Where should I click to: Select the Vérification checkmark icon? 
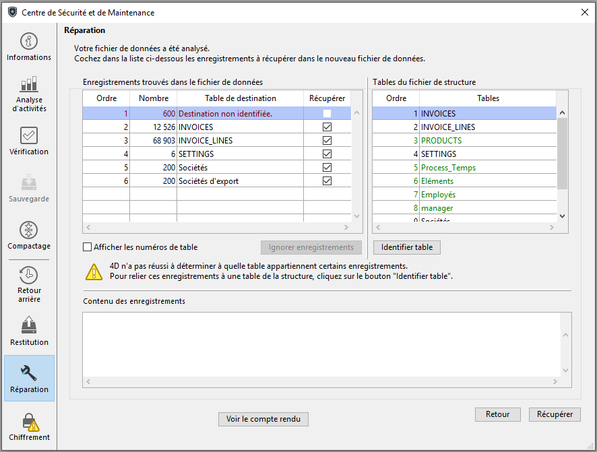[29, 135]
